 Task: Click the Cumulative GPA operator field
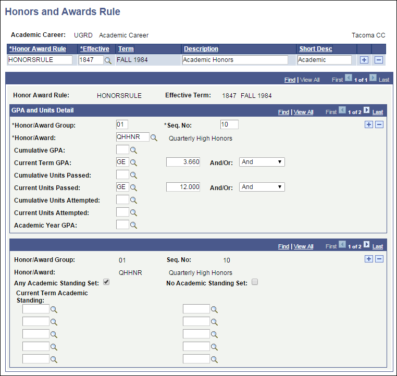tap(122, 149)
